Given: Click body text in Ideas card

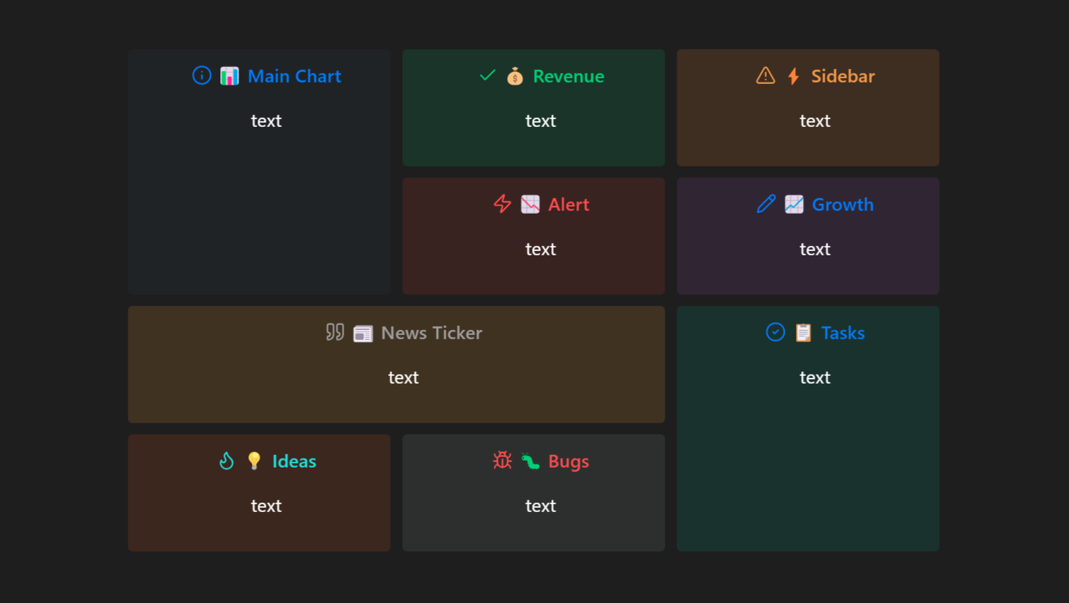Looking at the screenshot, I should pos(266,506).
